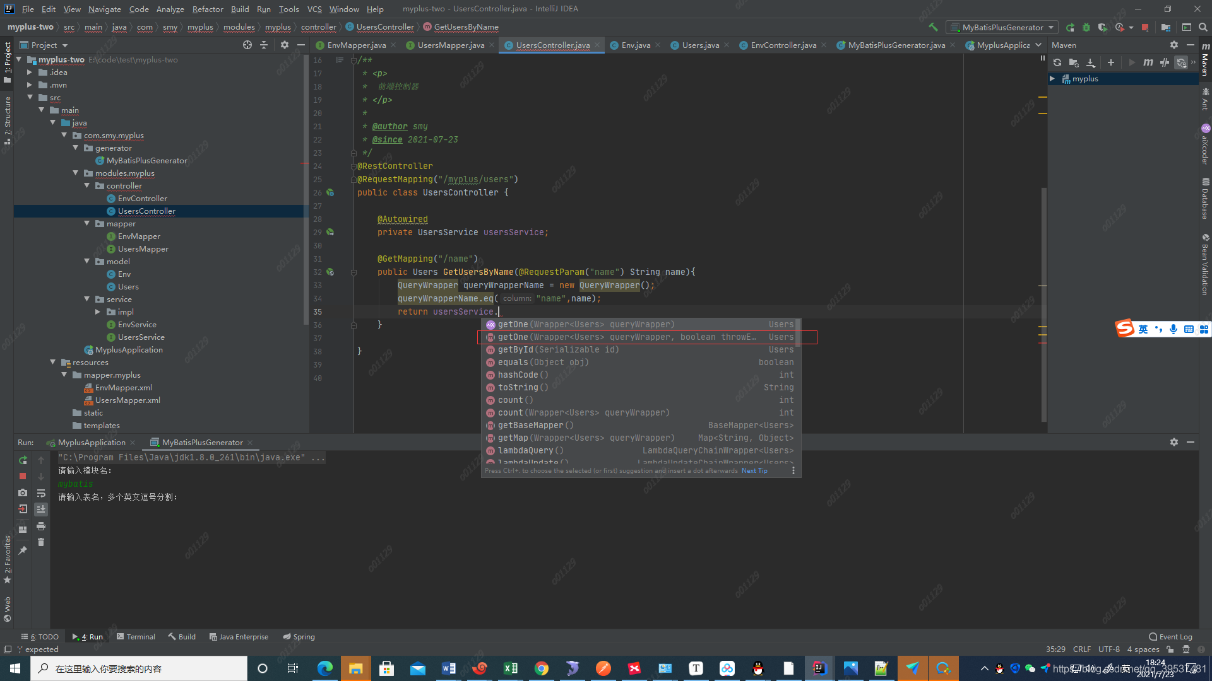Open the Terminal tool window button

[136, 637]
